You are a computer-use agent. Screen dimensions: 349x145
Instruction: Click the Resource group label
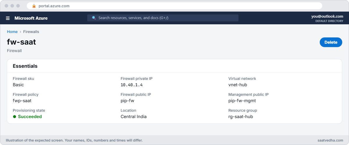point(243,110)
